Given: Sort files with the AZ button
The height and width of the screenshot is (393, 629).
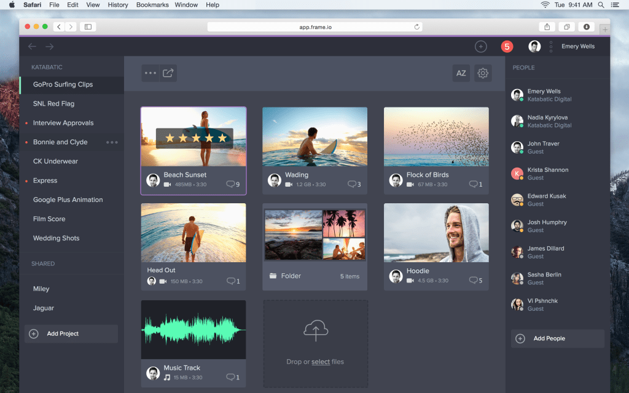Looking at the screenshot, I should tap(461, 73).
